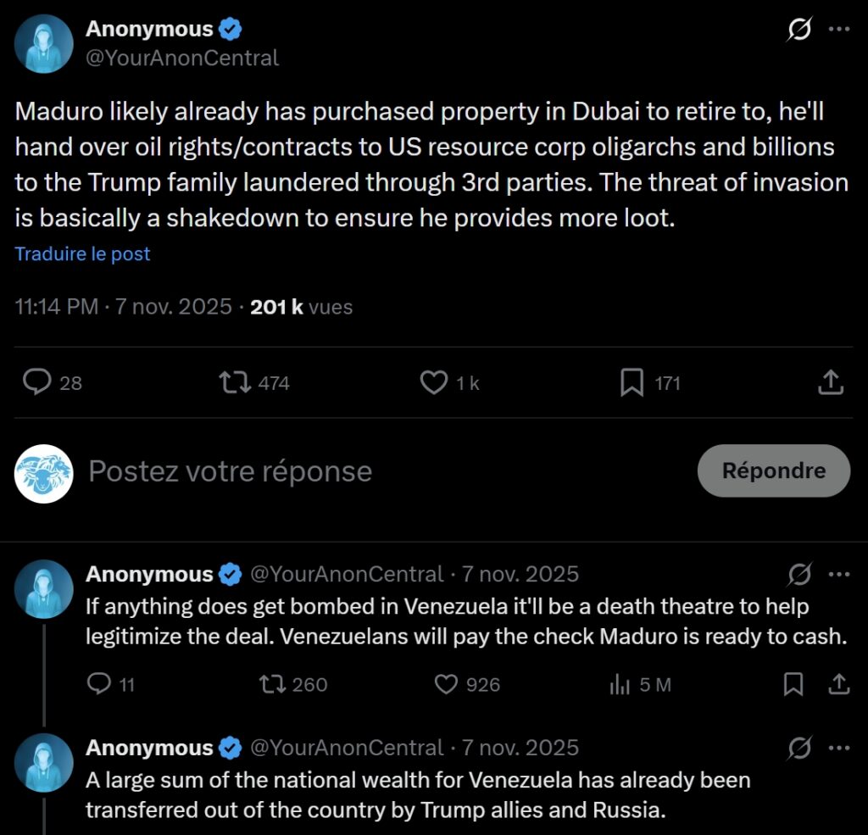The height and width of the screenshot is (835, 868).
Task: Share the main post via share icon
Action: [831, 383]
